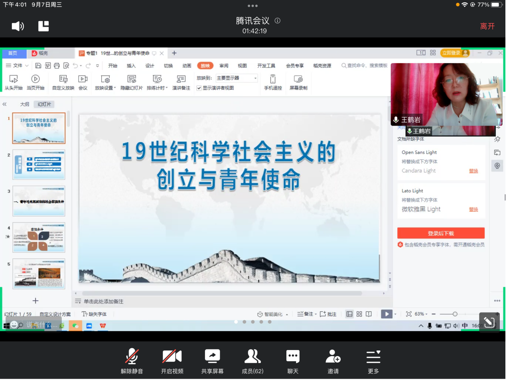Open the 主要显示器 monitor dropdown
The height and width of the screenshot is (380, 507).
click(237, 78)
